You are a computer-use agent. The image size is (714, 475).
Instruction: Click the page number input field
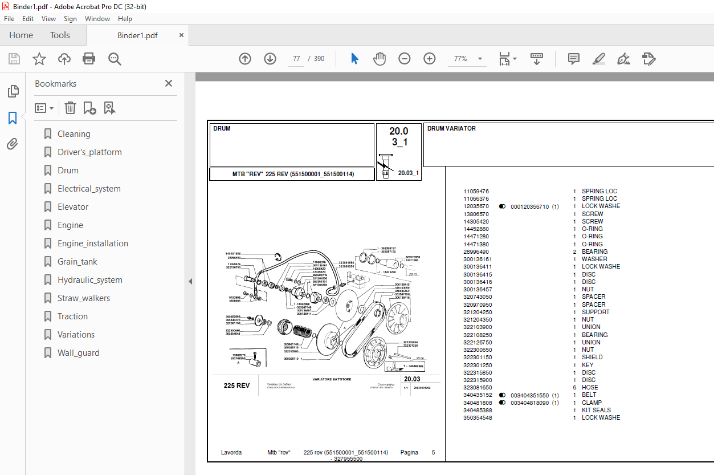(x=296, y=59)
